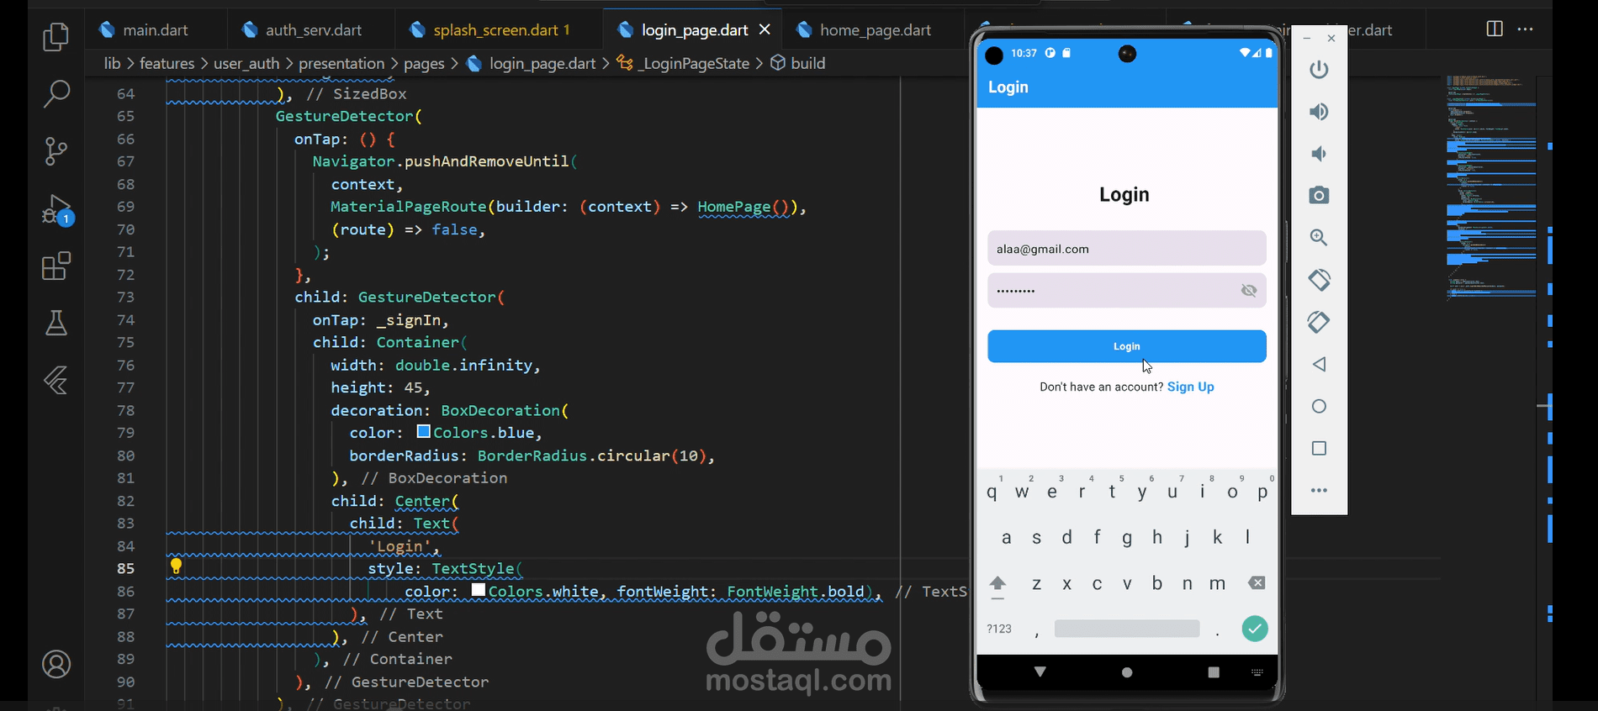Click line number 85 in gutter
Screen dimensions: 1598x711
pyautogui.click(x=125, y=568)
